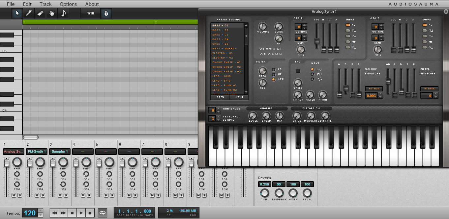This screenshot has height=219, width=449.
Task: Open the 1/16 grid quantize dropdown
Action: click(x=90, y=13)
